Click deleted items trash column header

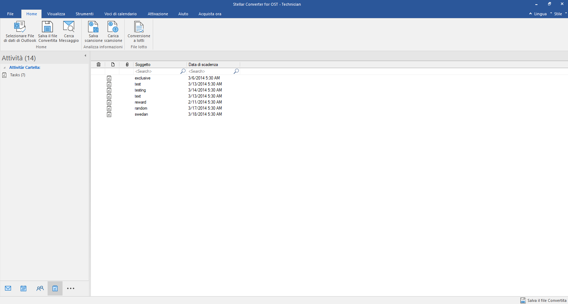tap(98, 65)
